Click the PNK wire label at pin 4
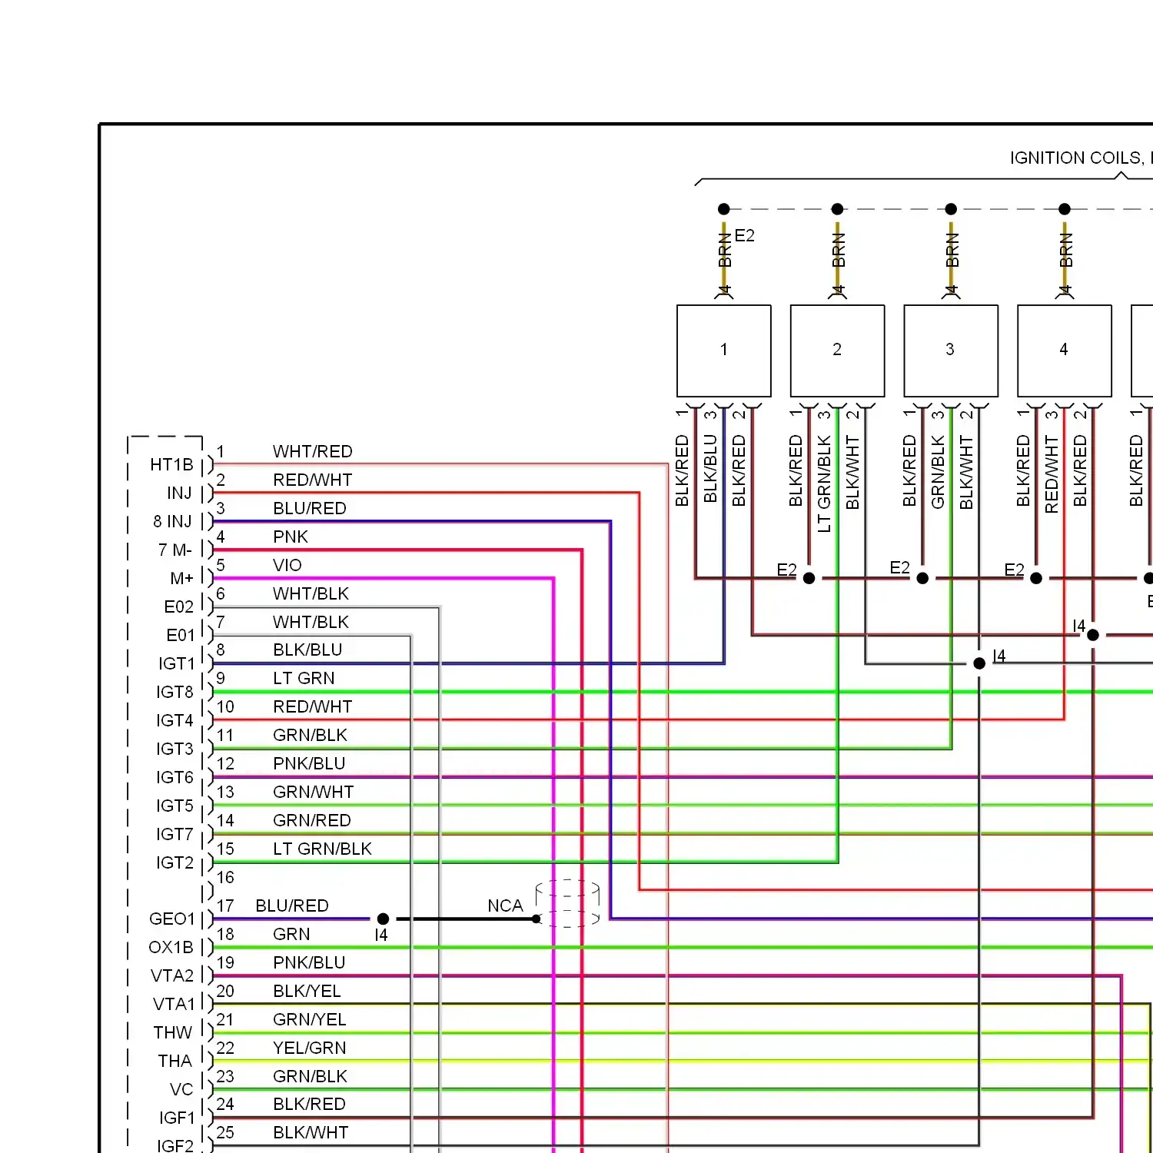This screenshot has width=1153, height=1153. click(x=291, y=537)
